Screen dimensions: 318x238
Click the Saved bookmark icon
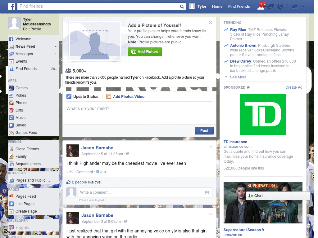pyautogui.click(x=11, y=125)
